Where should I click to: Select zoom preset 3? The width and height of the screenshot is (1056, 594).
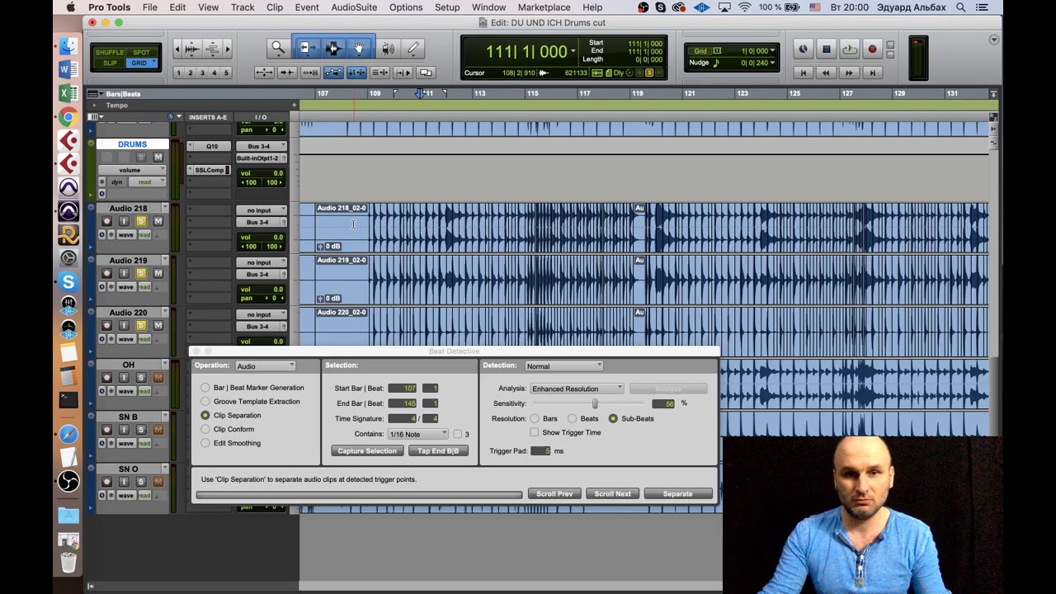[202, 73]
